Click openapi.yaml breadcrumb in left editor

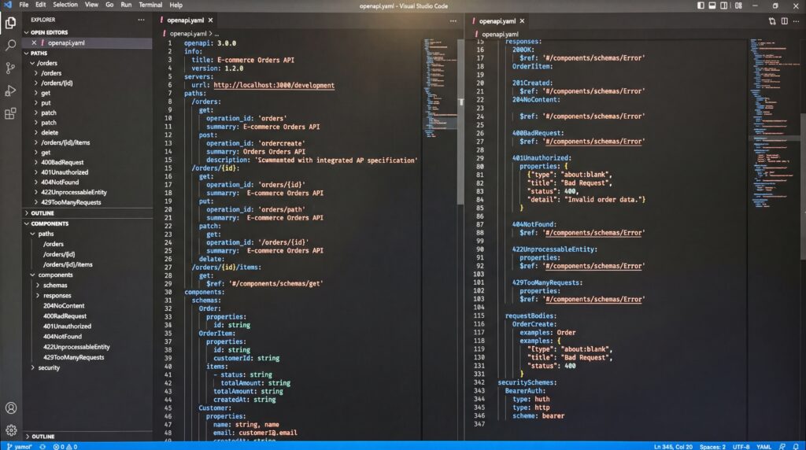click(x=187, y=33)
